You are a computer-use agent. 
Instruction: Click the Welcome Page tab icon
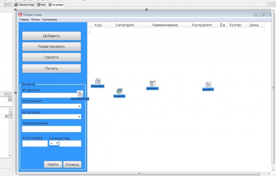click(16, 5)
